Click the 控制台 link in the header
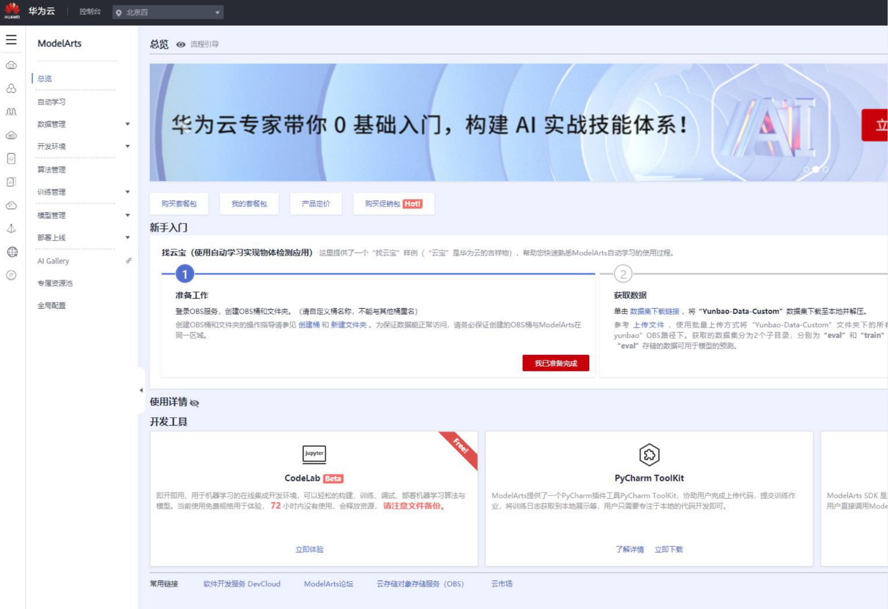Screen dimensions: 888x609 90,12
